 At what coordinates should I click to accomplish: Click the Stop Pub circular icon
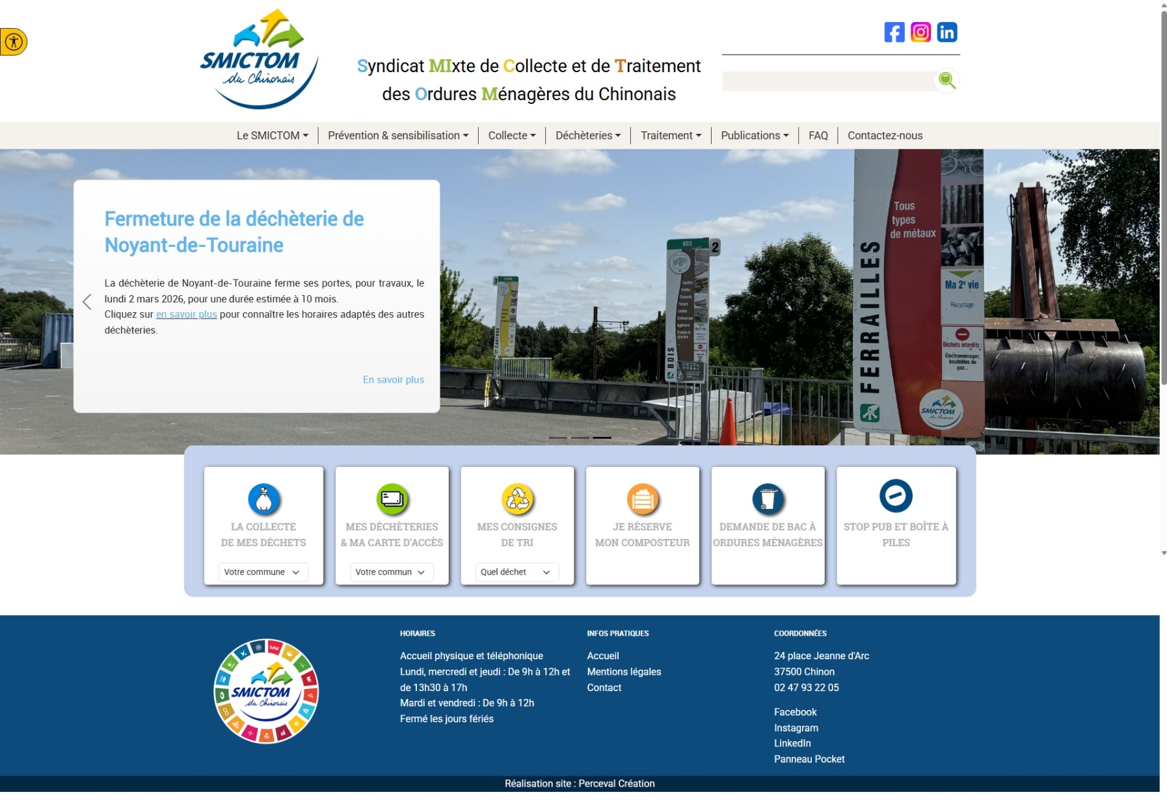(896, 496)
